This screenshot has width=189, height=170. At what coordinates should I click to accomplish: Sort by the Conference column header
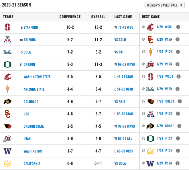[x=70, y=17]
